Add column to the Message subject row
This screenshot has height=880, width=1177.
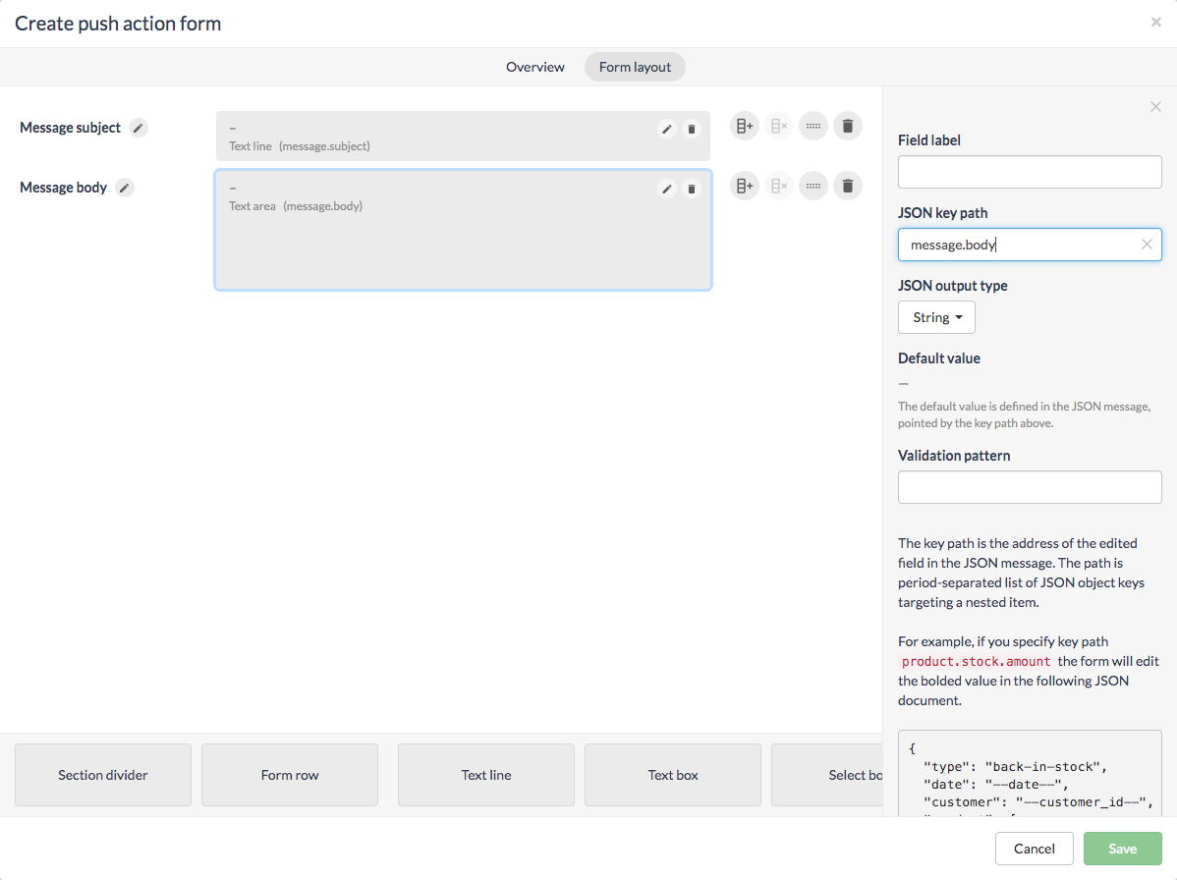pyautogui.click(x=745, y=126)
